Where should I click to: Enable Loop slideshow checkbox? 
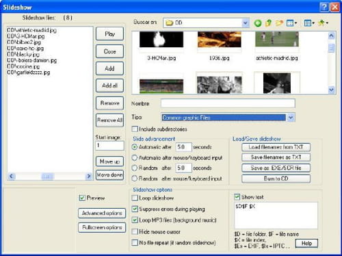pos(135,198)
